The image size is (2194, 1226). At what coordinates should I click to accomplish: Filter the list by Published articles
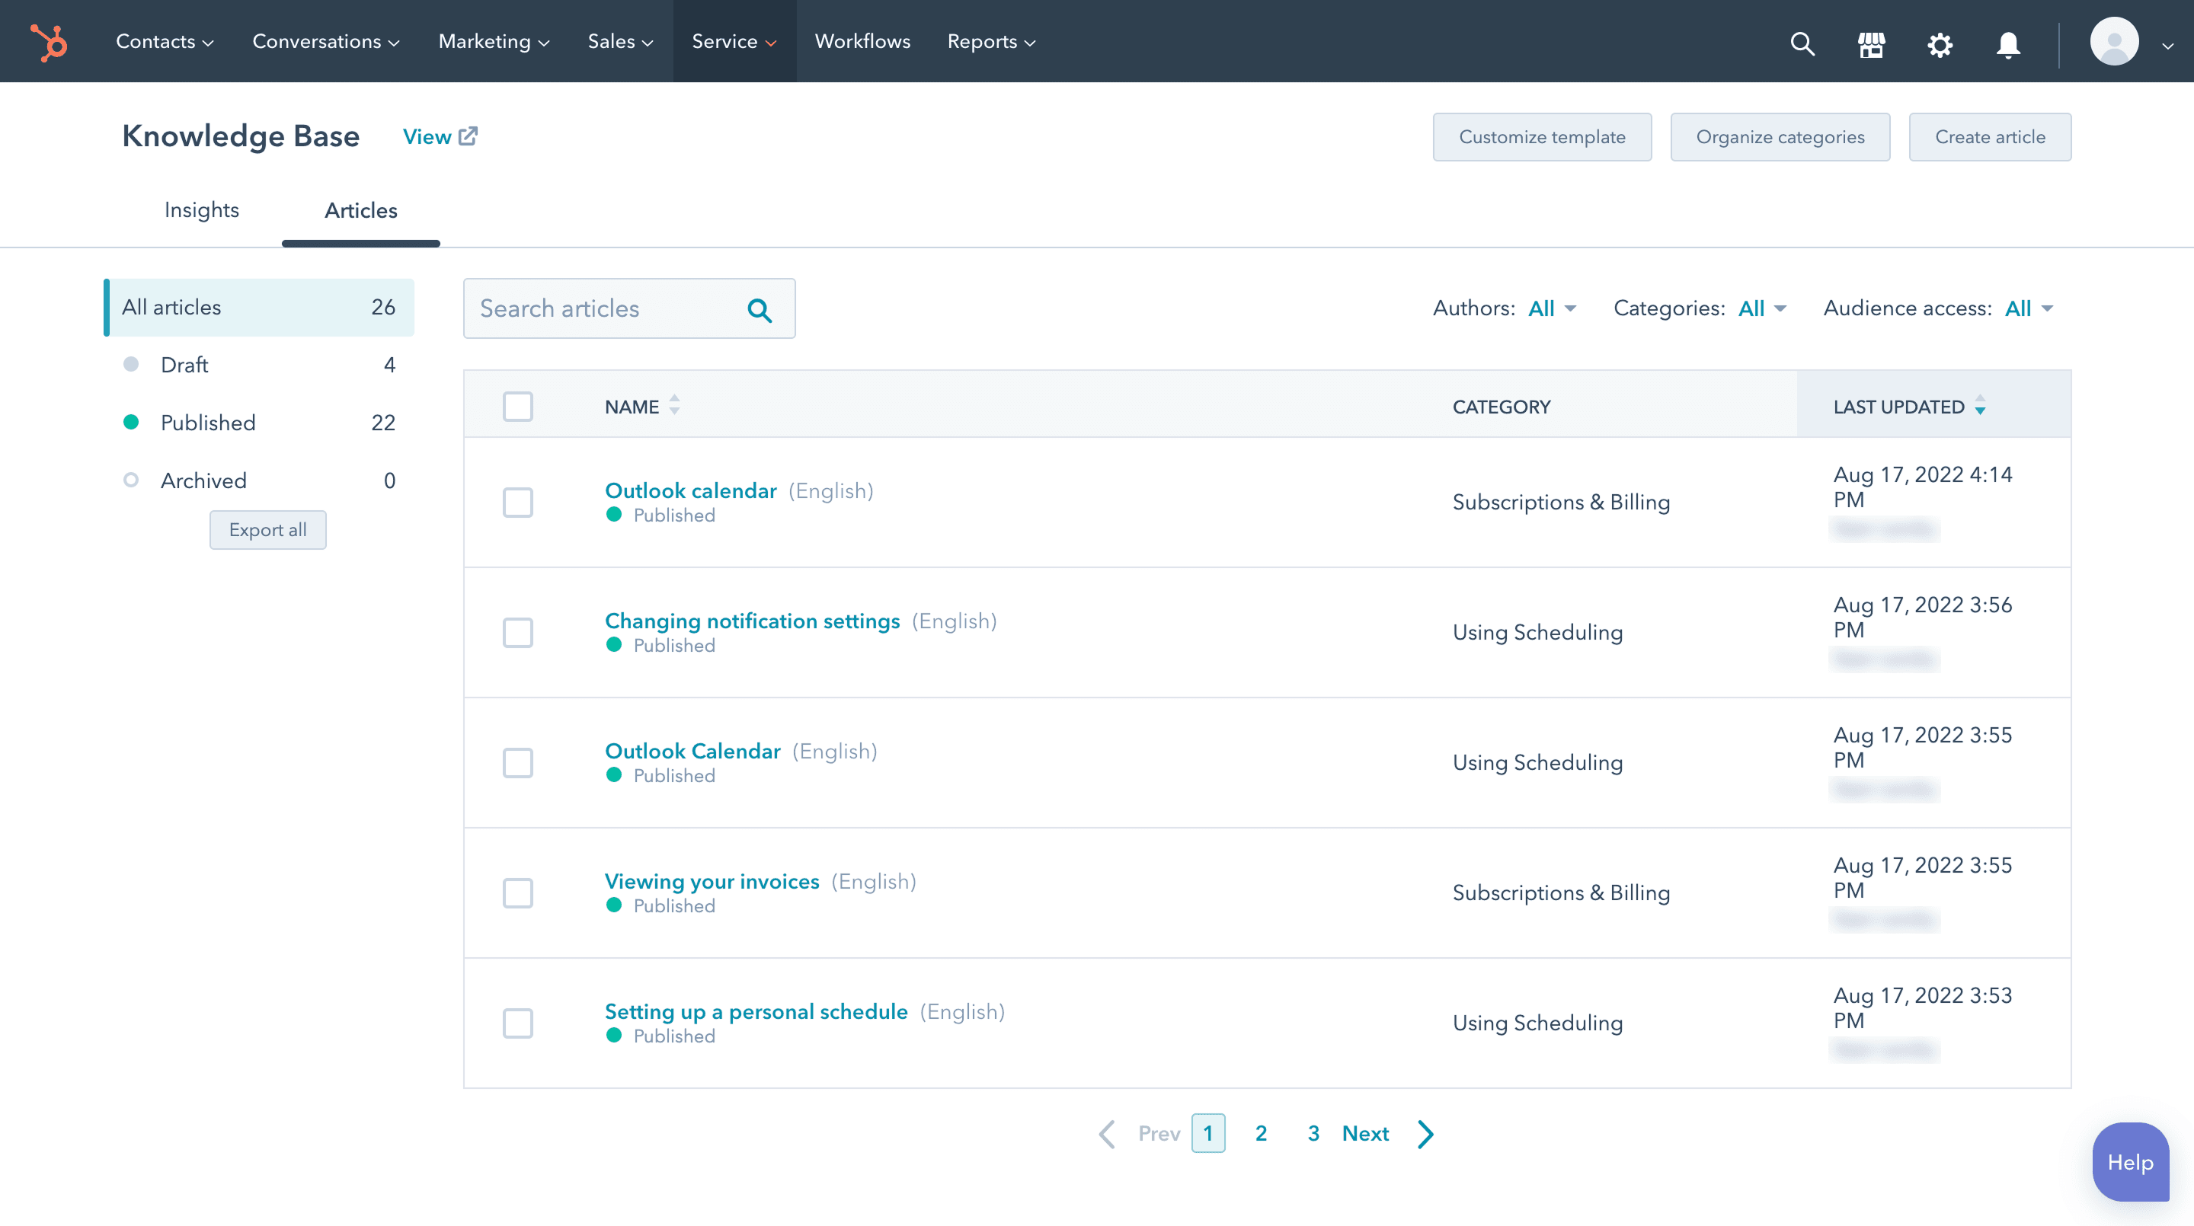point(259,423)
